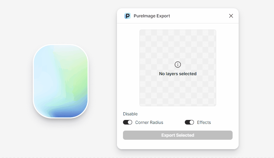274x158 pixels.
Task: Click the 'Corner Radius' label
Action: point(149,122)
